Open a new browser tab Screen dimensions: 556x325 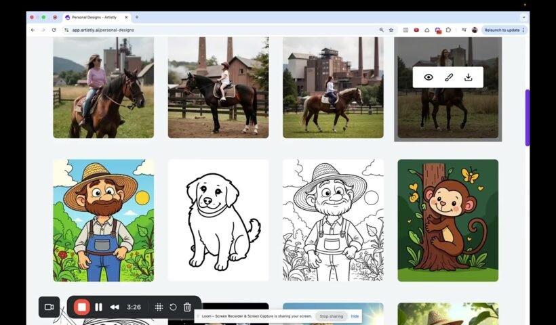pyautogui.click(x=136, y=17)
